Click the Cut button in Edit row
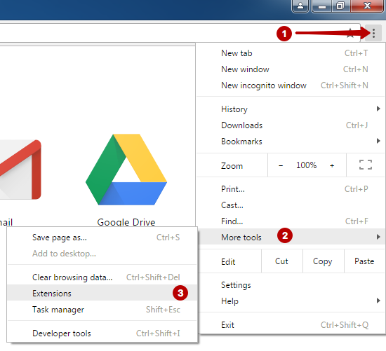This screenshot has height=351, width=386. coord(281,261)
